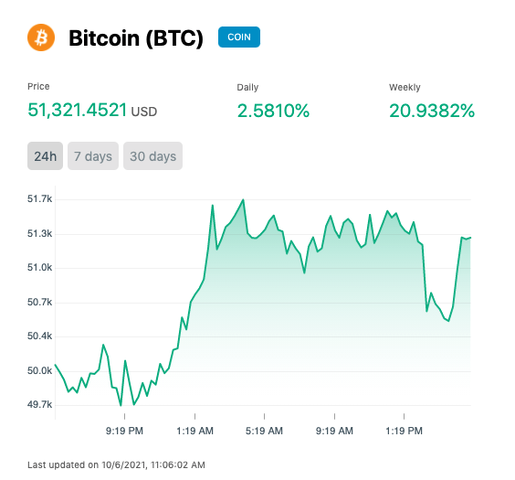
Task: Click the 51.7k y-axis label
Action: (x=40, y=199)
